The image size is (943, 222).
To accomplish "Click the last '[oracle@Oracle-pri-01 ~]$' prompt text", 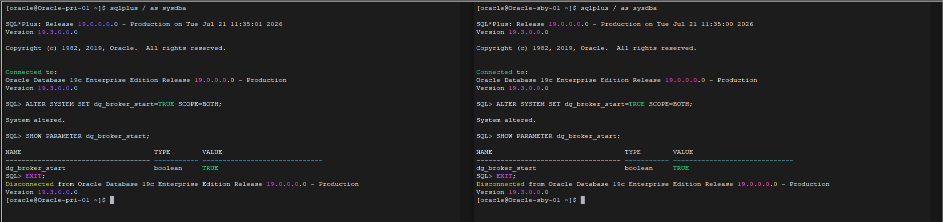I will tap(56, 200).
